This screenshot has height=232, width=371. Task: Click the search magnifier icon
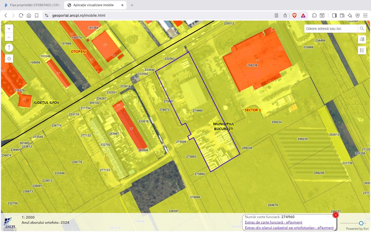pyautogui.click(x=362, y=29)
